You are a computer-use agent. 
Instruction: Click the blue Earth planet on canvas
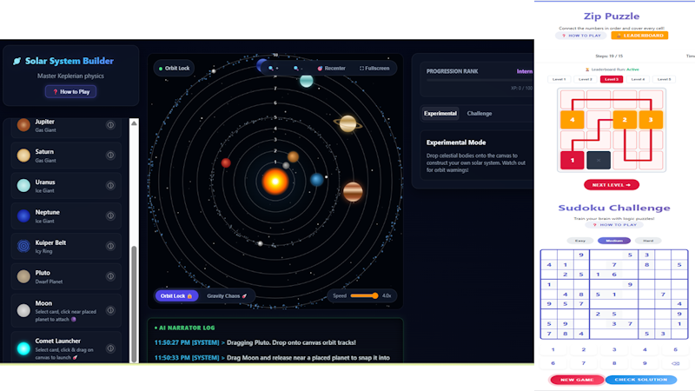coord(316,180)
